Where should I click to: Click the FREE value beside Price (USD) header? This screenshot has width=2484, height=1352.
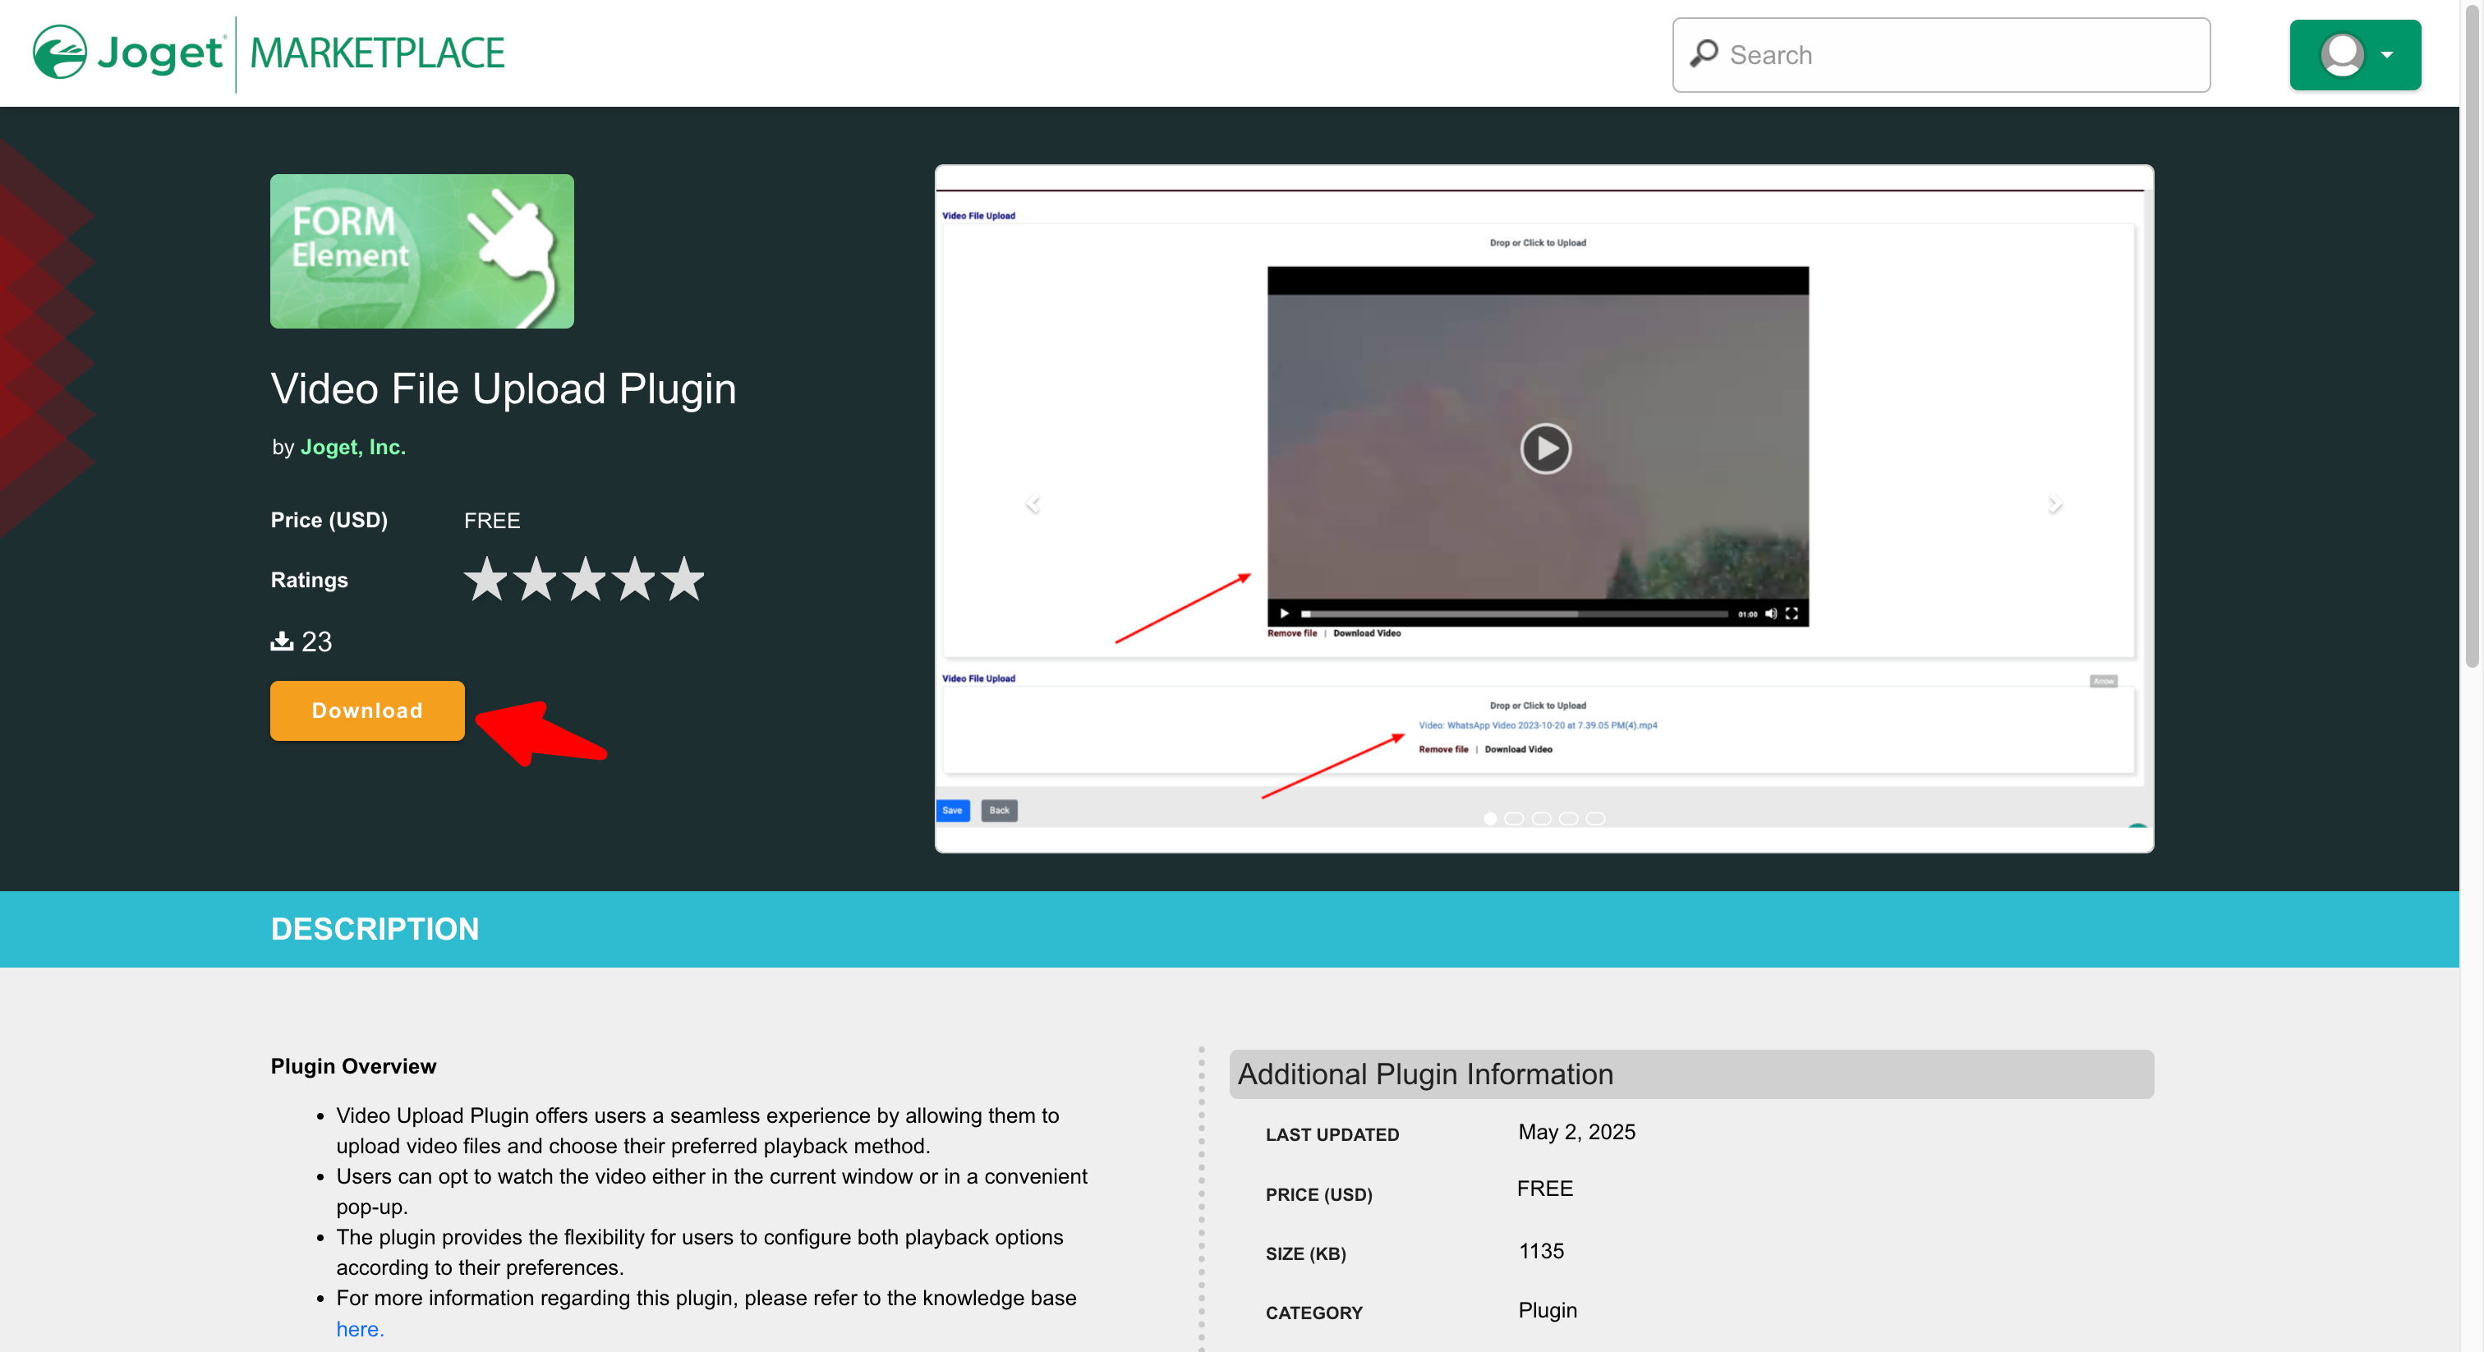click(492, 521)
